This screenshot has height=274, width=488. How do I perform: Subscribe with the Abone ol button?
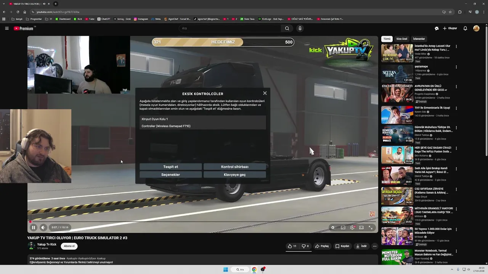(x=69, y=246)
